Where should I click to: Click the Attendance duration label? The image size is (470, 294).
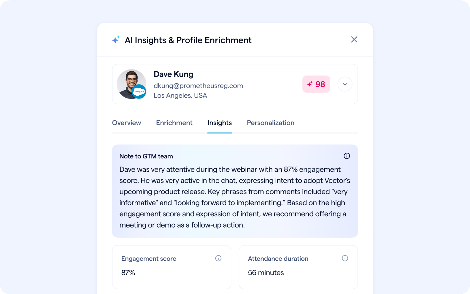278,259
